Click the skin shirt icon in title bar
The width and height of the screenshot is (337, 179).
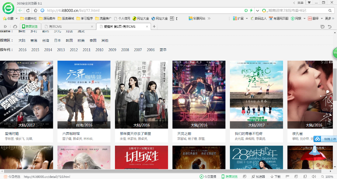pyautogui.click(x=309, y=3)
